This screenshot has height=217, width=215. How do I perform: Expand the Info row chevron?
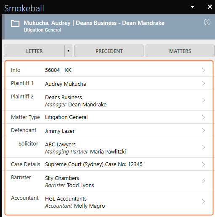[204, 70]
